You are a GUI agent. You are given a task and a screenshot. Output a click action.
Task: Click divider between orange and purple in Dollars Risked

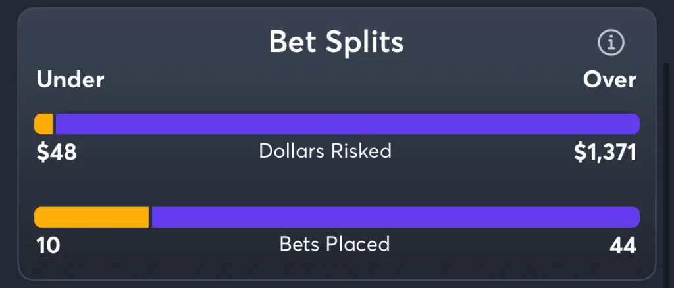coord(55,124)
